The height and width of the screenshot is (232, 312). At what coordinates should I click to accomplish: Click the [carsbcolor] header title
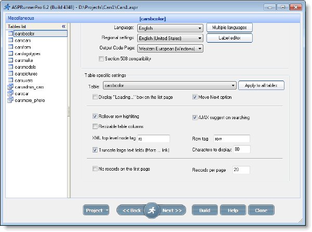pyautogui.click(x=152, y=19)
